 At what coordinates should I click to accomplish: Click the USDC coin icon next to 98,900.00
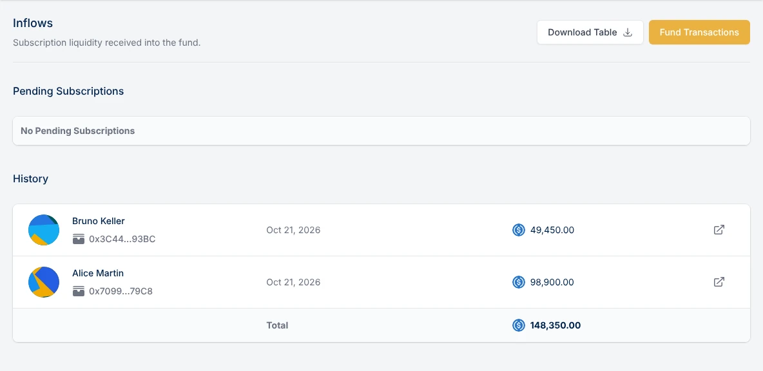coord(519,282)
